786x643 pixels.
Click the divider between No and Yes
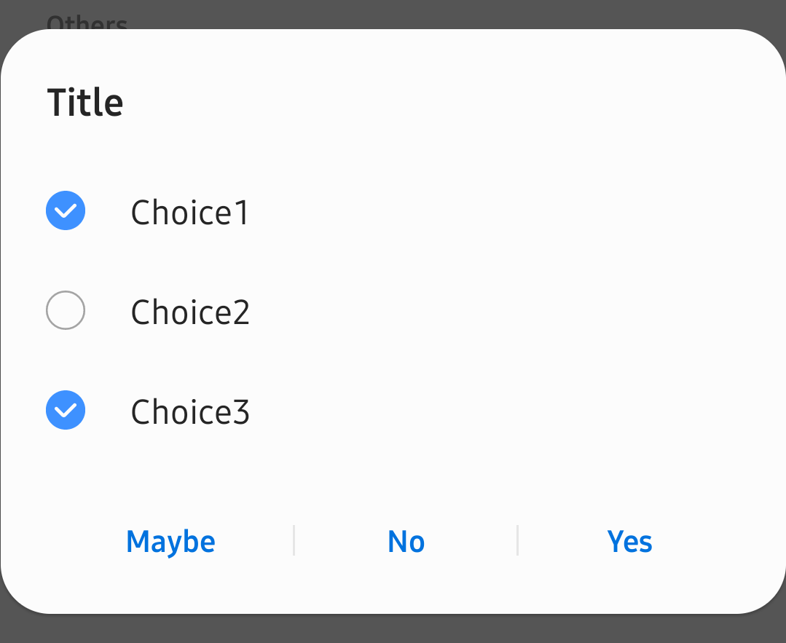[x=517, y=541]
